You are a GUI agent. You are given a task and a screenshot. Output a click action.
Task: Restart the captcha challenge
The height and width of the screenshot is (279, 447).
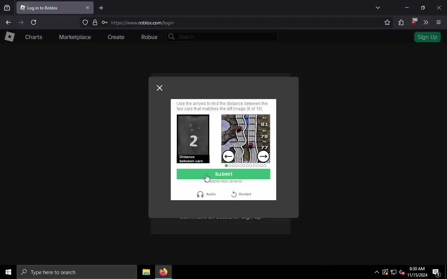tap(241, 194)
